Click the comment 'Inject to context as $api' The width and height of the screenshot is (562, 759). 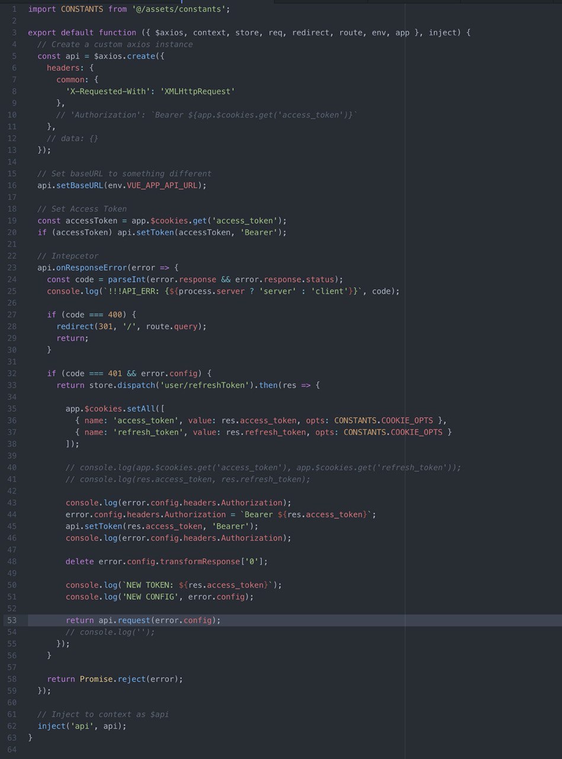[103, 715]
